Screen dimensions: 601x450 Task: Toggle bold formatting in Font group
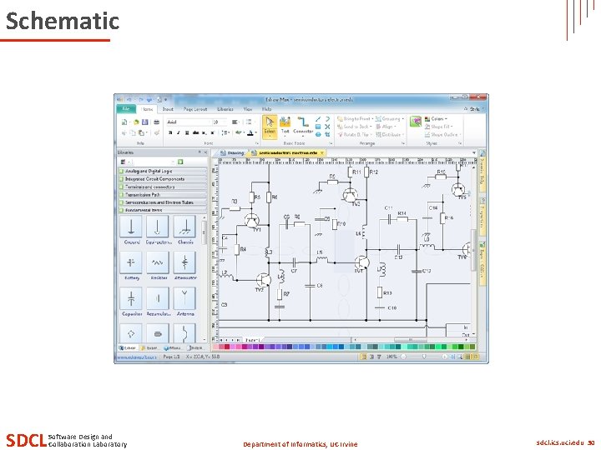(170, 132)
